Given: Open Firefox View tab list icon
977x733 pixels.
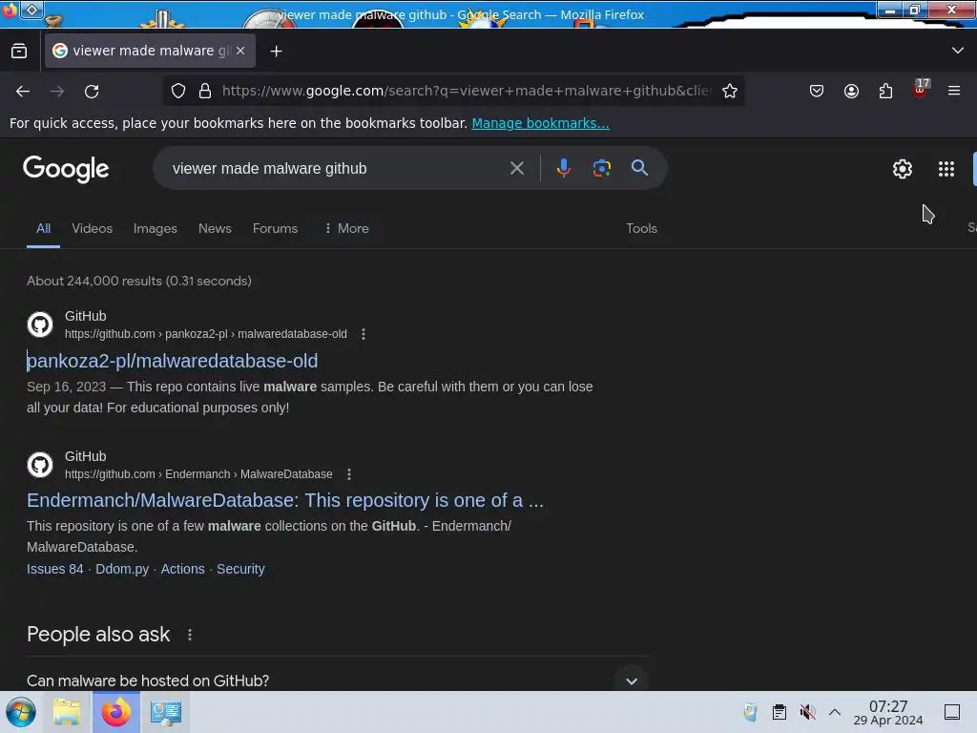Looking at the screenshot, I should pos(19,52).
